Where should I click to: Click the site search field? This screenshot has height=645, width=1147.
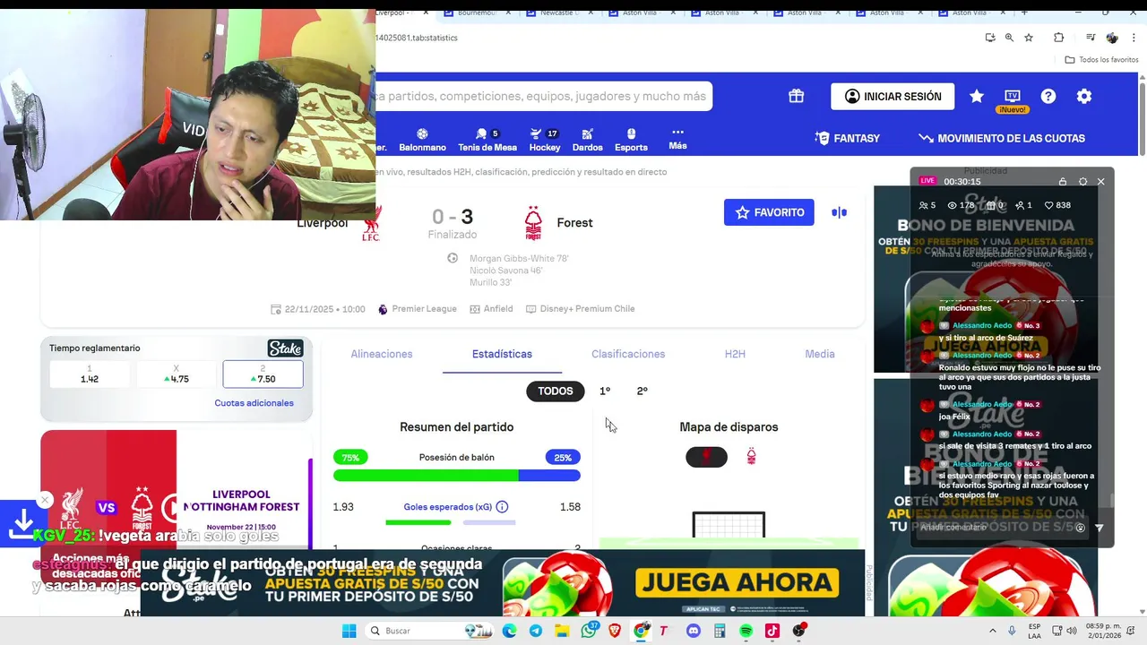[x=544, y=96]
